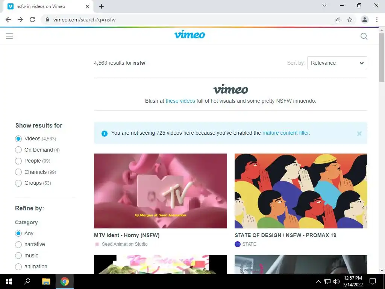Open MTV Ident - Horny (NSFW) title
This screenshot has height=289, width=385.
pos(127,235)
